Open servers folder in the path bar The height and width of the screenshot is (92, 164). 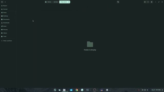(x=56, y=2)
